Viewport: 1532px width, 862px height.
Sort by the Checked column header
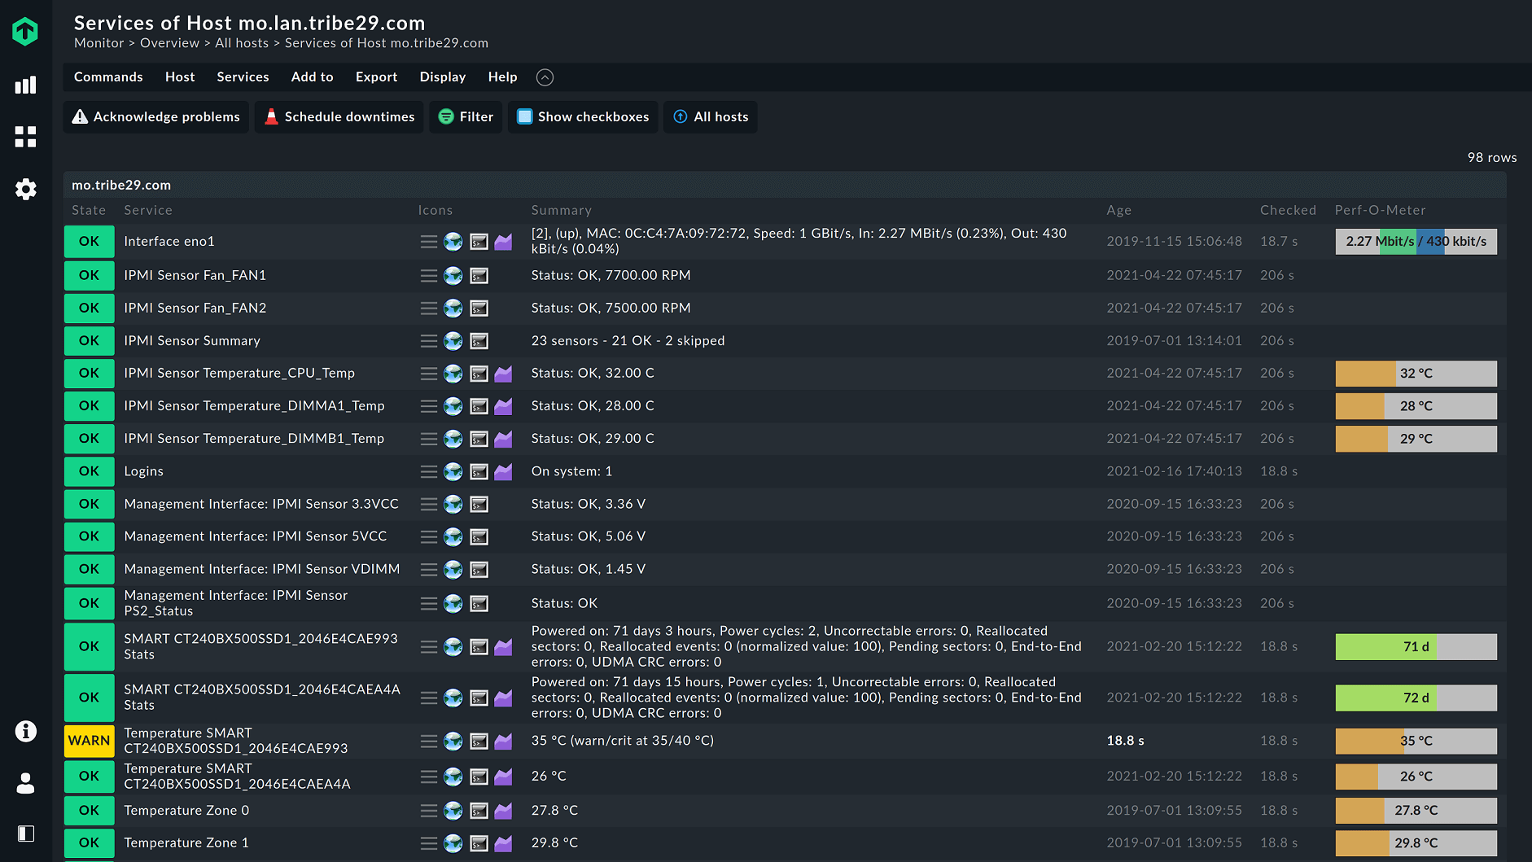[1288, 210]
